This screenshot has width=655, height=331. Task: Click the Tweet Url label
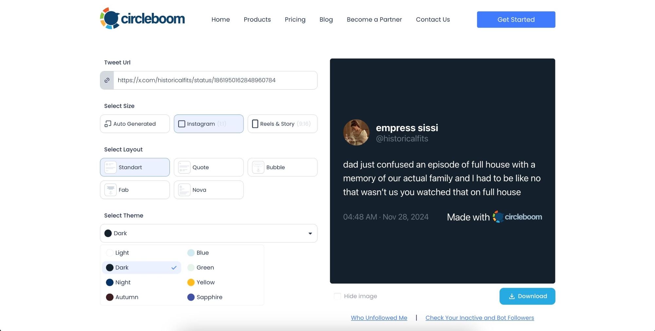click(x=117, y=62)
